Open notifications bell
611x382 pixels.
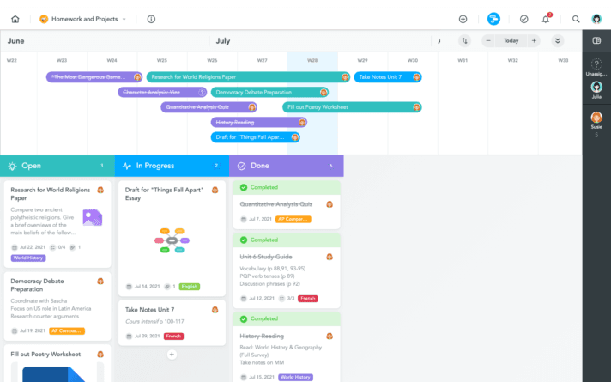546,18
